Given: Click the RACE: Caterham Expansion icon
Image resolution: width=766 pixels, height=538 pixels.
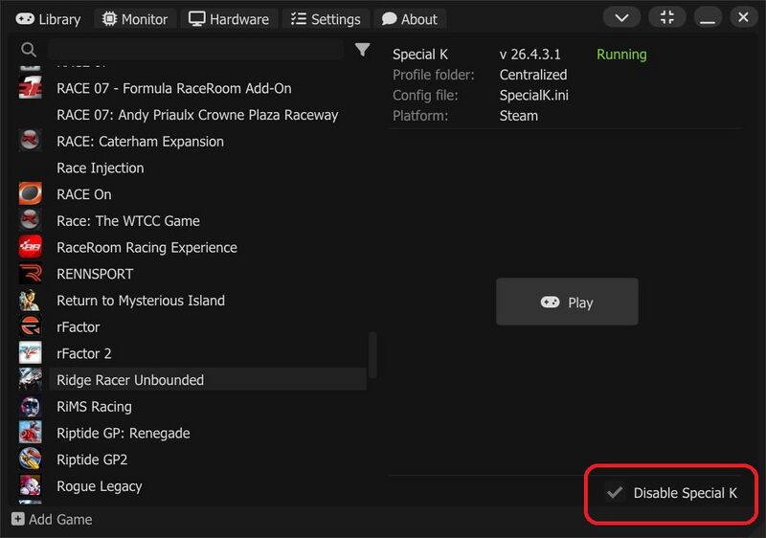Looking at the screenshot, I should (31, 141).
